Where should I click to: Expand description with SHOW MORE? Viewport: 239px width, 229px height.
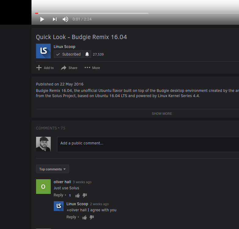pos(162,114)
